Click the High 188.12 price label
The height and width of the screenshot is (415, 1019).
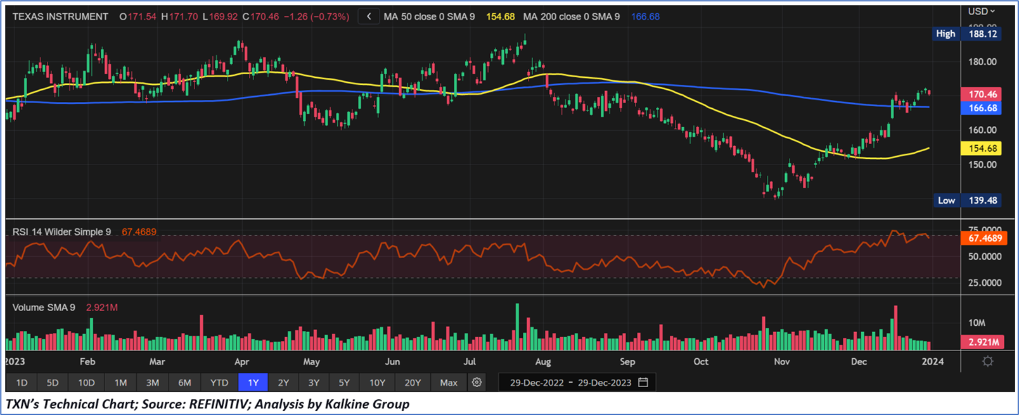pyautogui.click(x=967, y=34)
